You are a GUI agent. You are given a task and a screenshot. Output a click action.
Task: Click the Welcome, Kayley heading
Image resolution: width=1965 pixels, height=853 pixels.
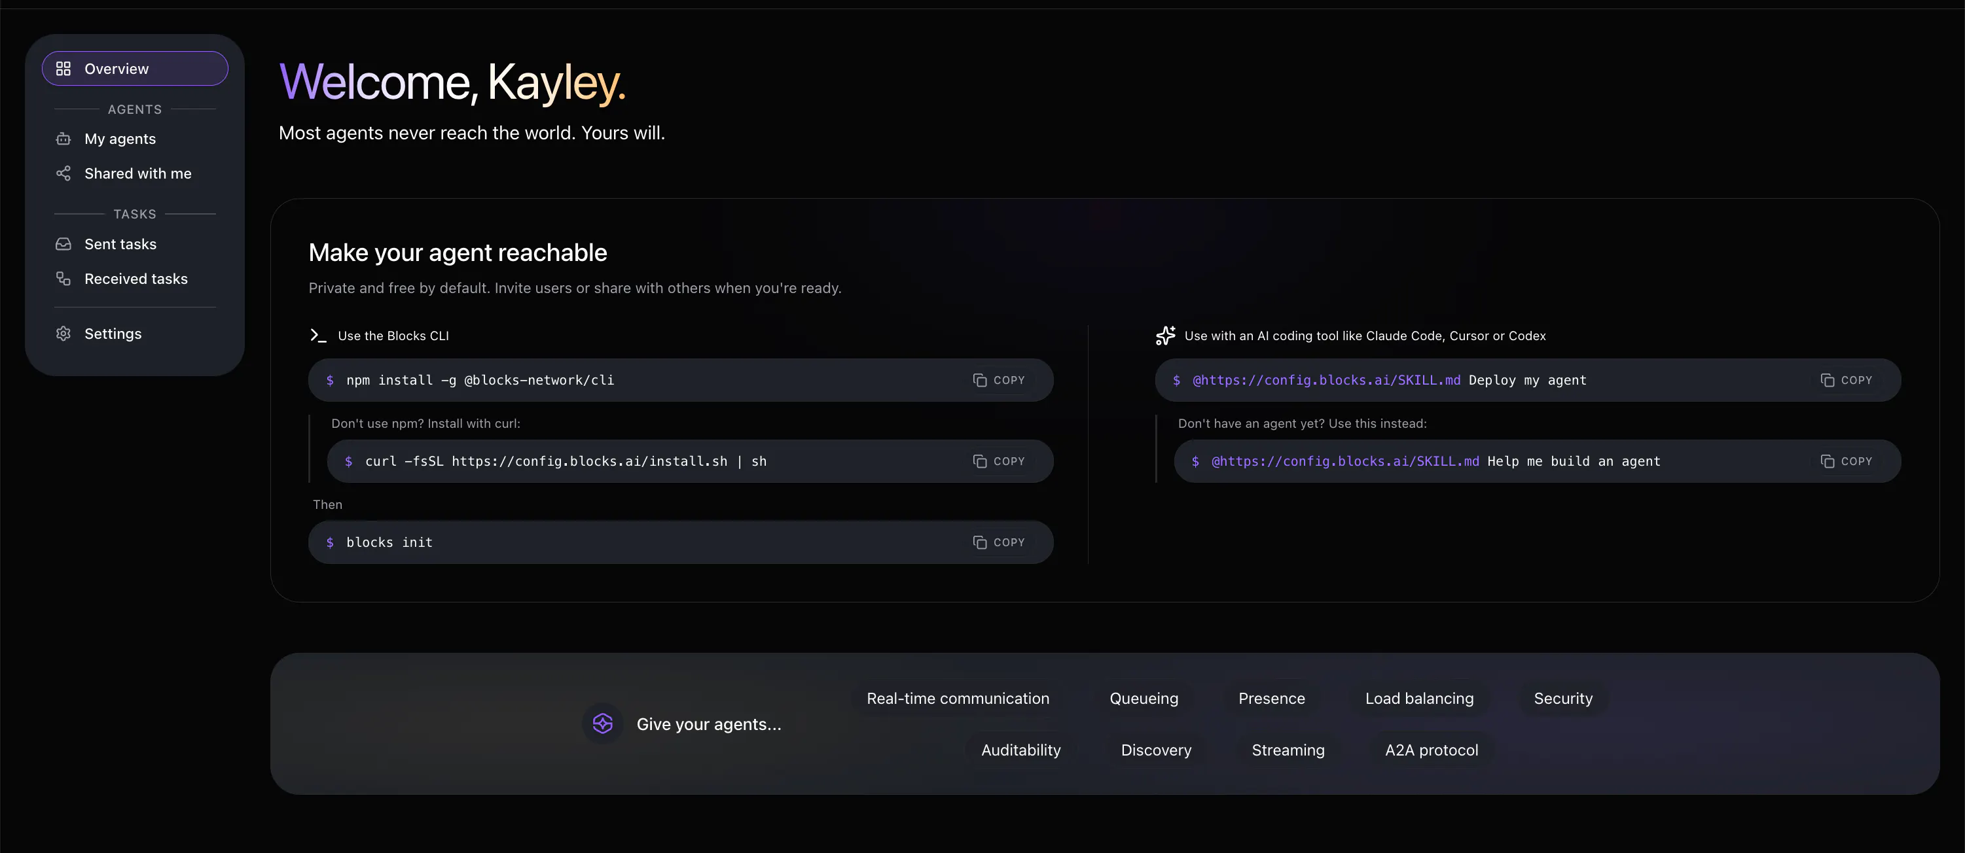pyautogui.click(x=452, y=82)
